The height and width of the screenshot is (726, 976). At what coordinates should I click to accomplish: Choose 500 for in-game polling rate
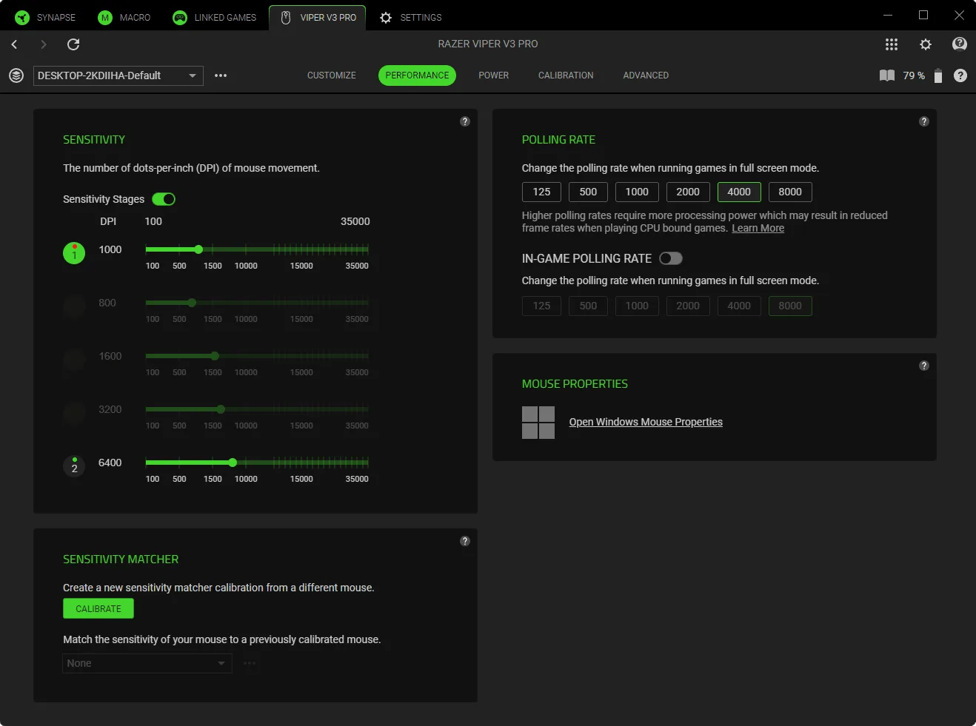(588, 306)
